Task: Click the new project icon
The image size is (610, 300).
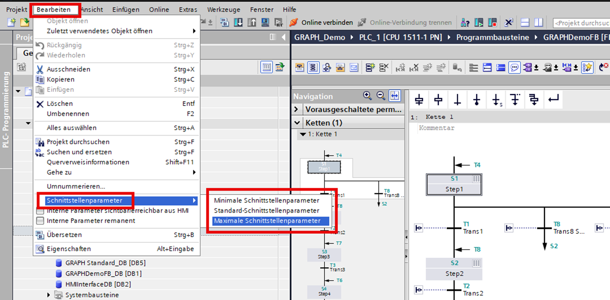Action: [x=12, y=23]
